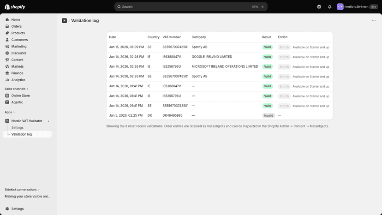Open 'Making your store visible' conversation
Viewport: 382px width, 215px height.
(x=28, y=196)
